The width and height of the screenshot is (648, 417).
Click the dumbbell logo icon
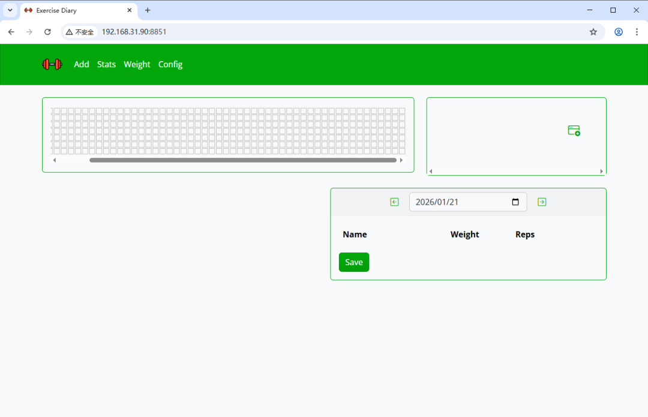(52, 64)
